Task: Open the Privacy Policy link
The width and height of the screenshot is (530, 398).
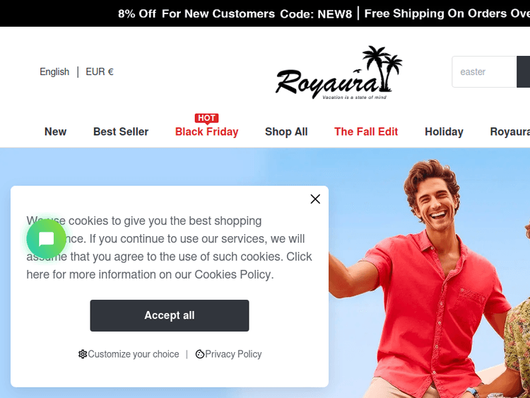Action: (x=233, y=354)
